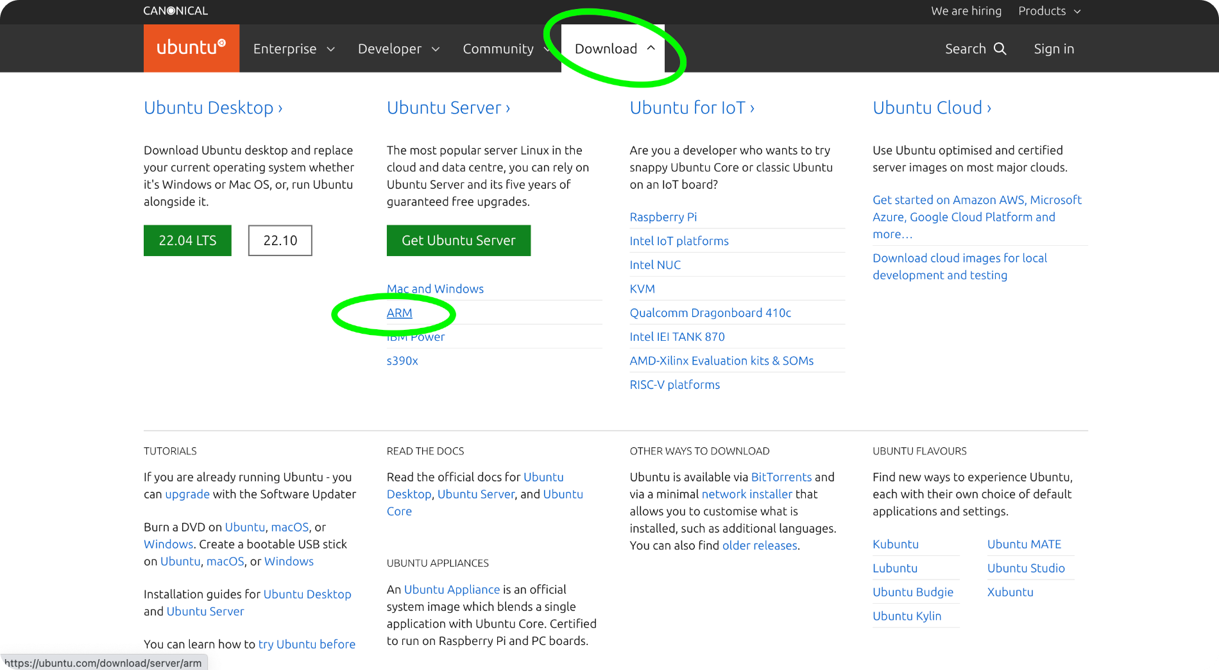The width and height of the screenshot is (1219, 670).
Task: Open the Ubuntu Studio flavour link
Action: point(1026,568)
